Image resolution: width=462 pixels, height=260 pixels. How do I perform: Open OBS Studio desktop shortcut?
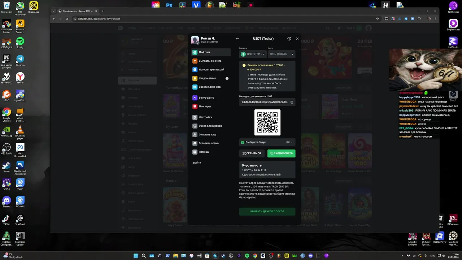pyautogui.click(x=6, y=149)
